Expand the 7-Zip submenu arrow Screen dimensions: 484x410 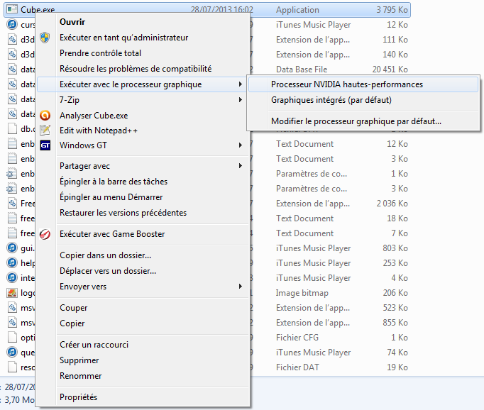coord(240,99)
